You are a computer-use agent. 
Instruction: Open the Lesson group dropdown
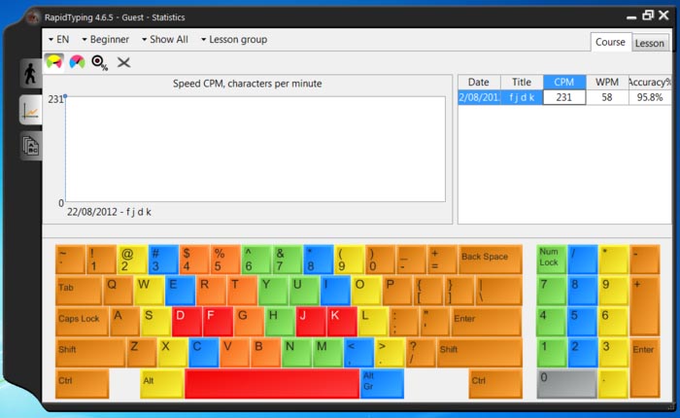234,40
